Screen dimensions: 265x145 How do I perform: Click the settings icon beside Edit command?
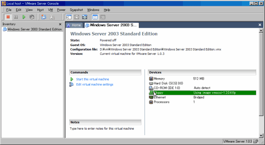tap(71, 84)
